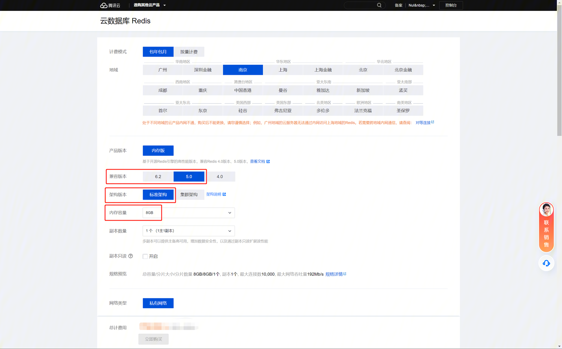The height and width of the screenshot is (349, 562).
Task: Click the Tencent Cloud logo icon
Action: pos(104,5)
